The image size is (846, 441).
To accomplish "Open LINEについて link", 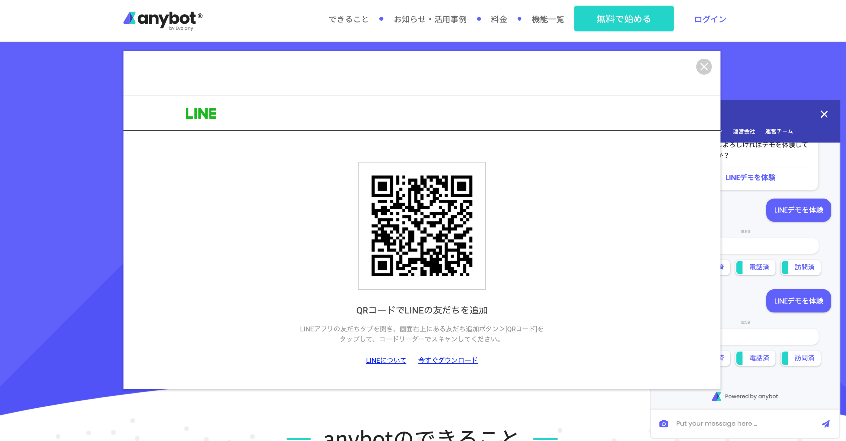I will [x=386, y=360].
